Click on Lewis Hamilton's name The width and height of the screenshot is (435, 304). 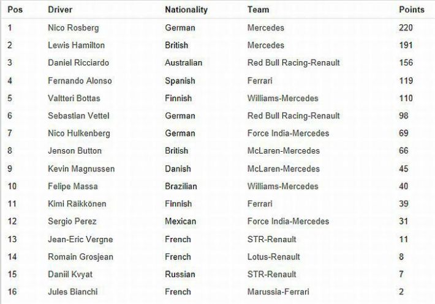coord(75,45)
